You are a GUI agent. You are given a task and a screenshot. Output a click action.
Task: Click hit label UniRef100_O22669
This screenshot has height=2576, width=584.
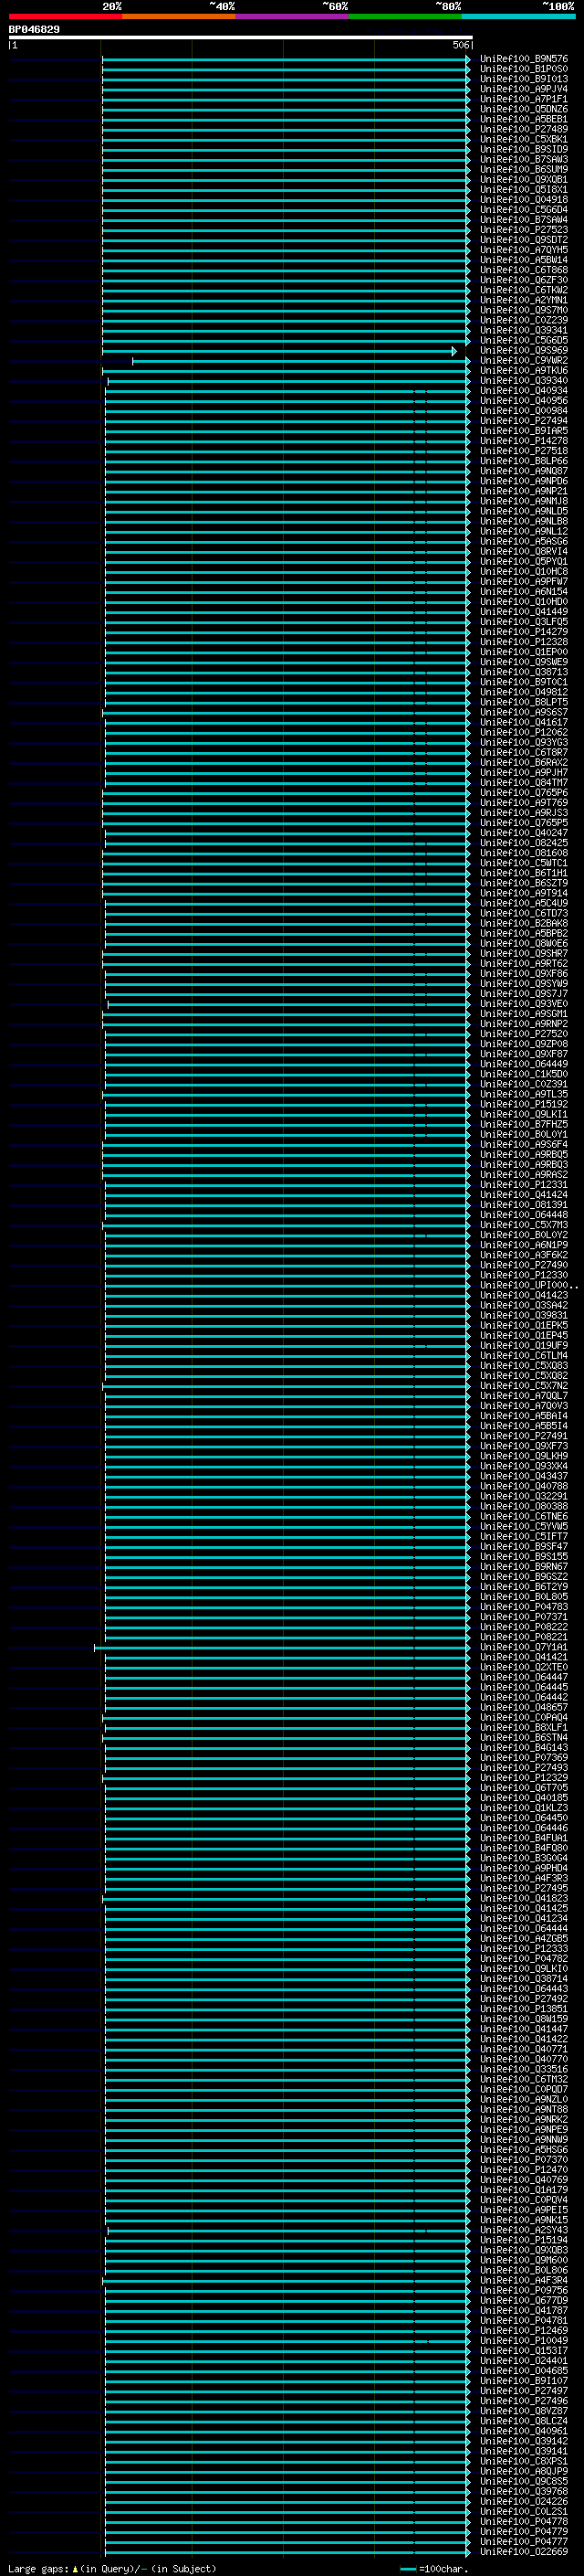[524, 2552]
